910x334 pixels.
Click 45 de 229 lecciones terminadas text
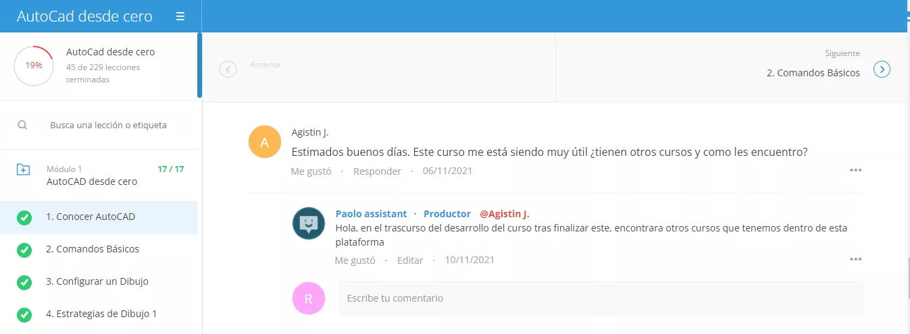point(103,74)
